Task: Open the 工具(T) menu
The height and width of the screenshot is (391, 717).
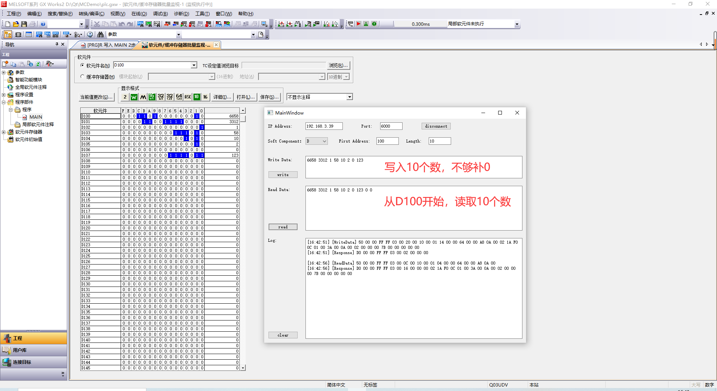Action: [x=202, y=14]
